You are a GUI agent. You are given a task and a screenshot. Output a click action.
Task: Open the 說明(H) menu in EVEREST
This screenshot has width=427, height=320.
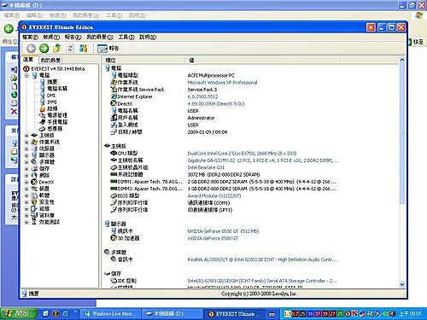[x=148, y=37]
